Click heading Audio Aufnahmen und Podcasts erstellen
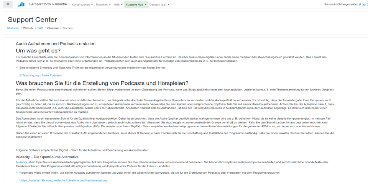The image size is (368, 184). [56, 44]
